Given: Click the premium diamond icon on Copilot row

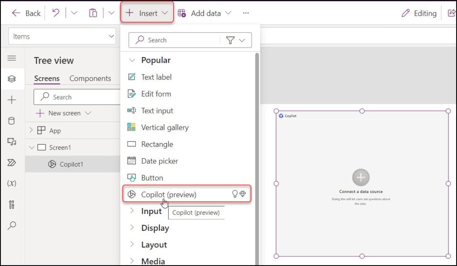Looking at the screenshot, I should pos(242,194).
